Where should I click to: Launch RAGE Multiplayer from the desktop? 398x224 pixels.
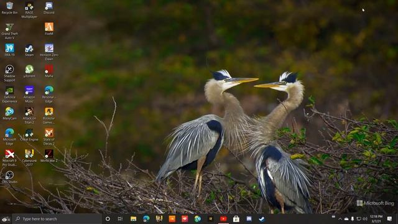tap(29, 10)
